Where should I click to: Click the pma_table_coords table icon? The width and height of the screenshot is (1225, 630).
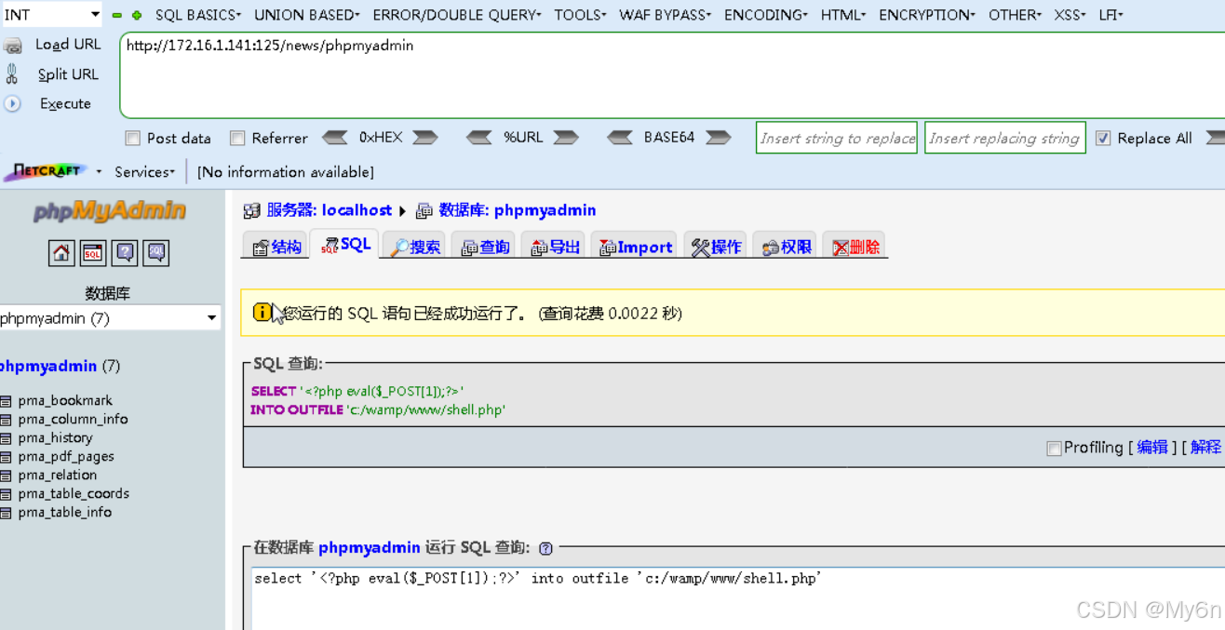coord(7,494)
